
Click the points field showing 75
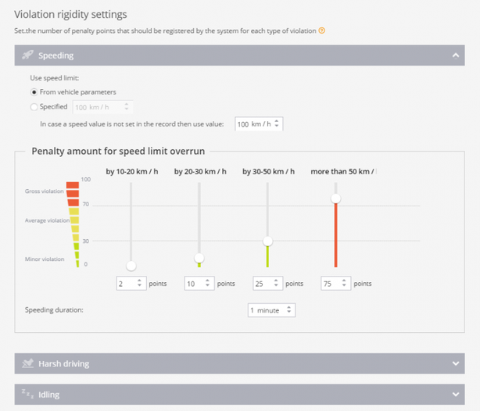331,284
